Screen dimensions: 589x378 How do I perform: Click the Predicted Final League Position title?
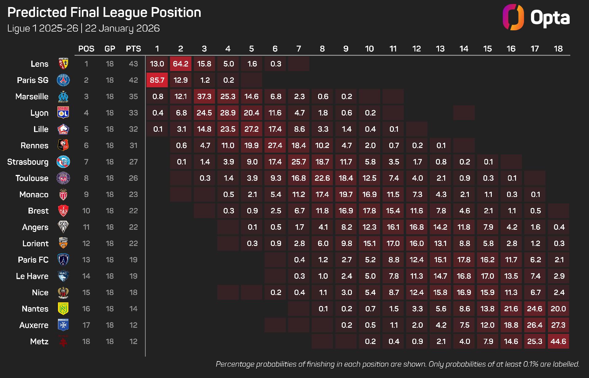coord(104,13)
